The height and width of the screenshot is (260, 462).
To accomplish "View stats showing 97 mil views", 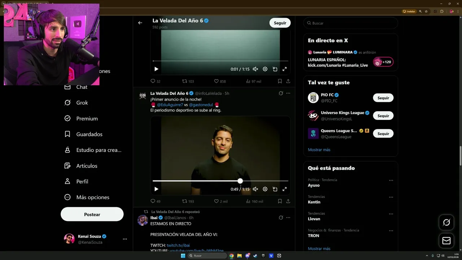I will 253,81.
